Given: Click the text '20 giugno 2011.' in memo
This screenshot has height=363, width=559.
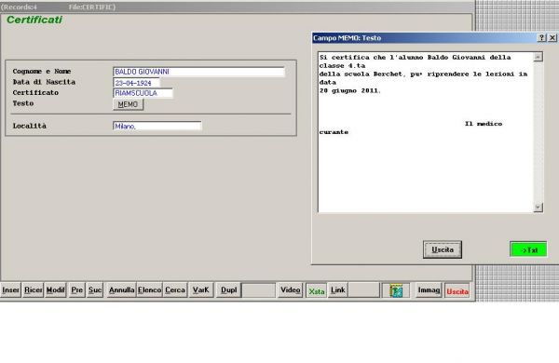Looking at the screenshot, I should (x=350, y=91).
